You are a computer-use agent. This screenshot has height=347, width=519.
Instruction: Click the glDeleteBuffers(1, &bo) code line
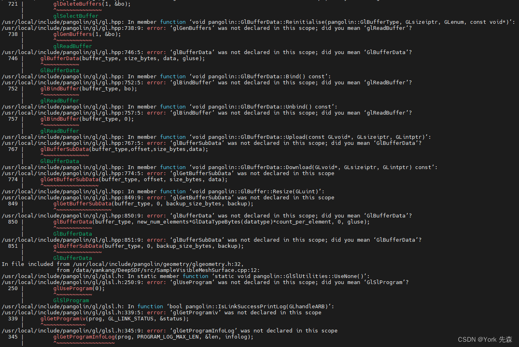92,4
